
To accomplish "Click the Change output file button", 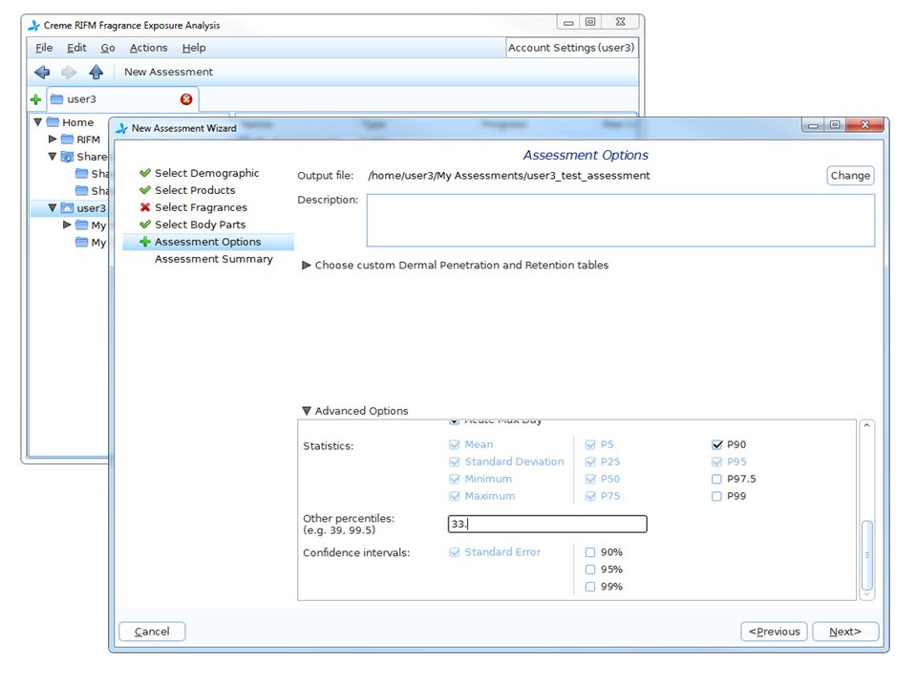I will click(850, 176).
